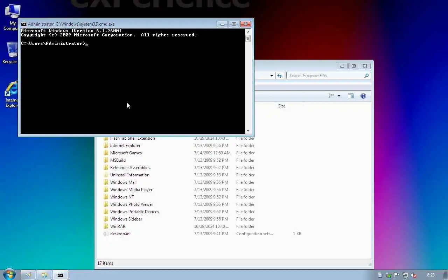The height and width of the screenshot is (280, 448).
Task: Open the My Computer desktop icon
Action: pos(12,17)
